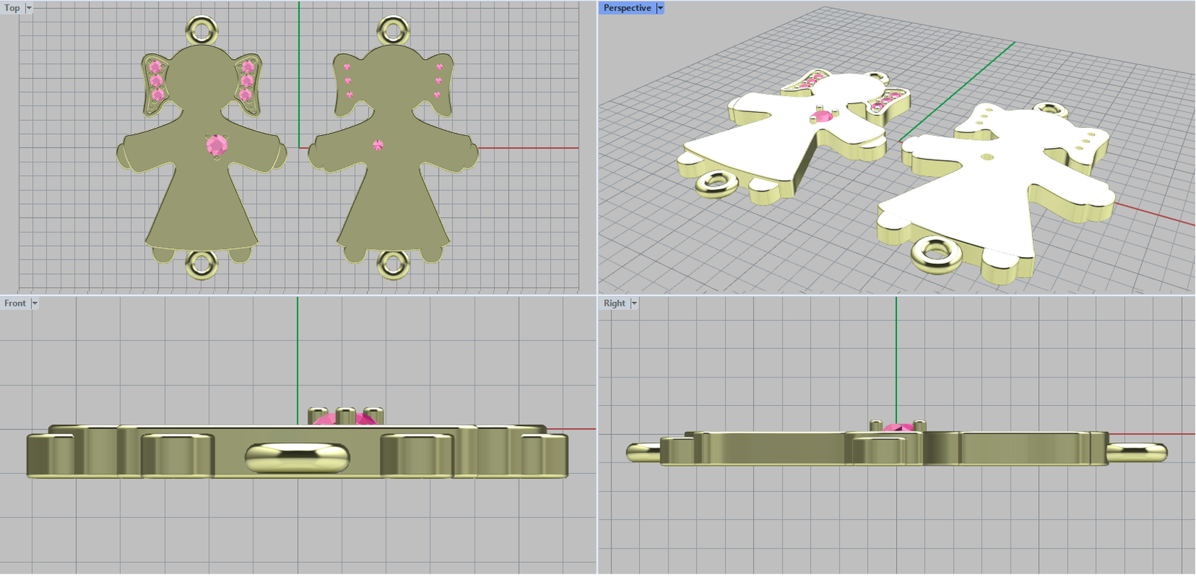Select small center gem on right doll, Top view

tap(377, 145)
